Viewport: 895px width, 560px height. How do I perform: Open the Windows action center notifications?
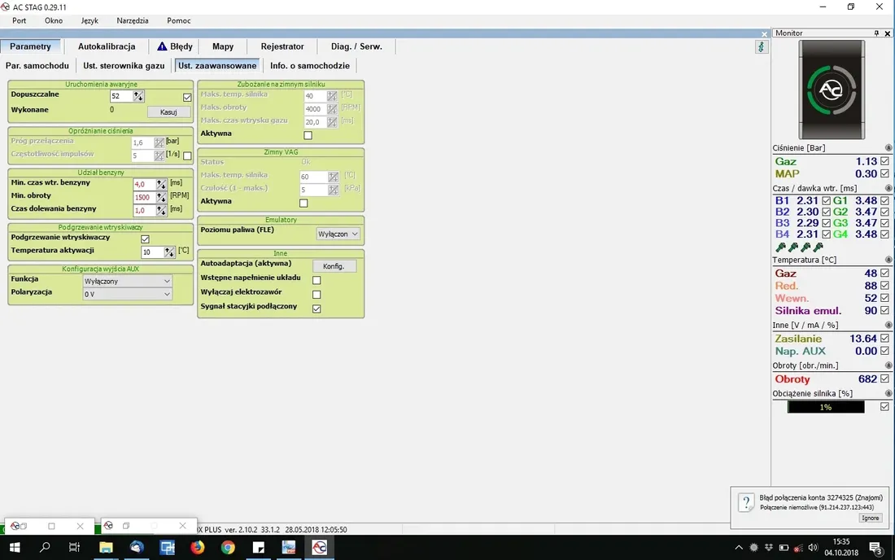876,548
